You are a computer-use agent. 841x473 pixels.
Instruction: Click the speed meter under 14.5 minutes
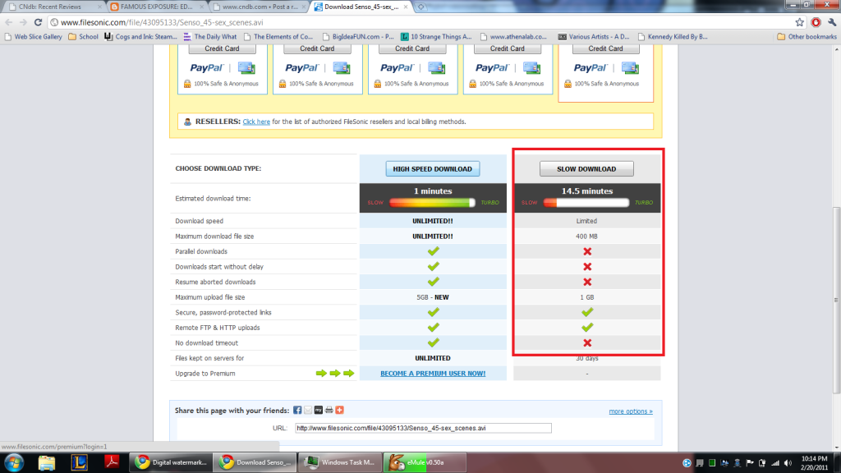click(586, 203)
